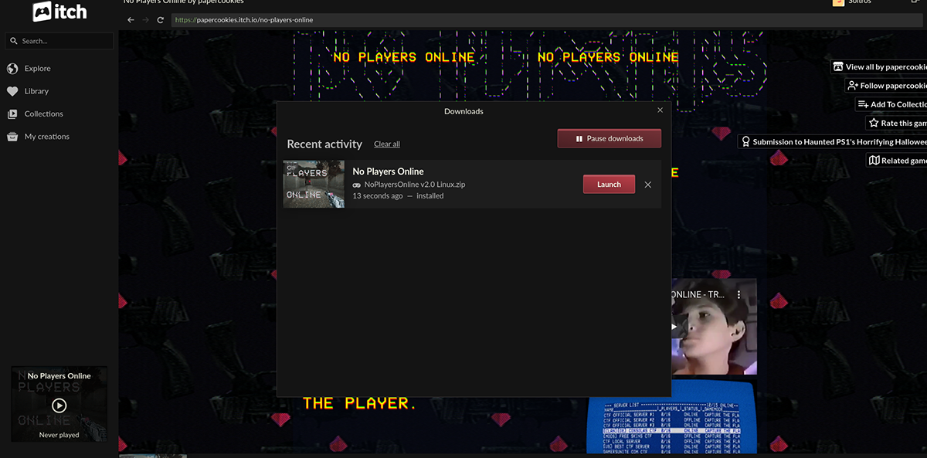This screenshot has height=458, width=927.
Task: Click the server list screenshot
Action: 672,416
